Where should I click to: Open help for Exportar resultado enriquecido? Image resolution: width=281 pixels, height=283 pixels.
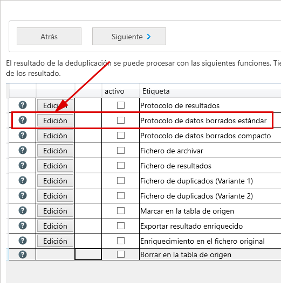(x=23, y=225)
